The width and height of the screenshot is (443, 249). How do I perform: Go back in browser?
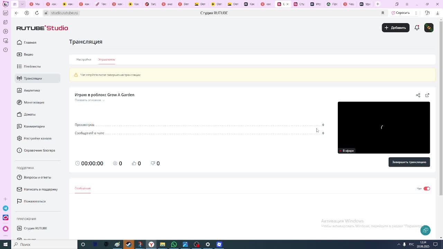tap(16, 13)
